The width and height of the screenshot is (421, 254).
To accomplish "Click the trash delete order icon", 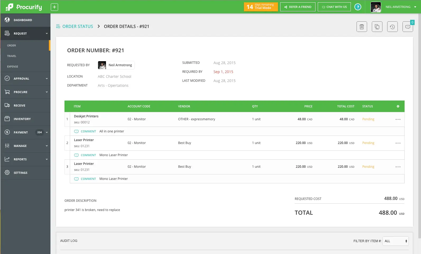I will tap(362, 27).
